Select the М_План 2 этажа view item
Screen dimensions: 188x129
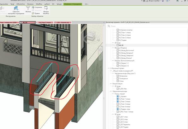point(125,35)
